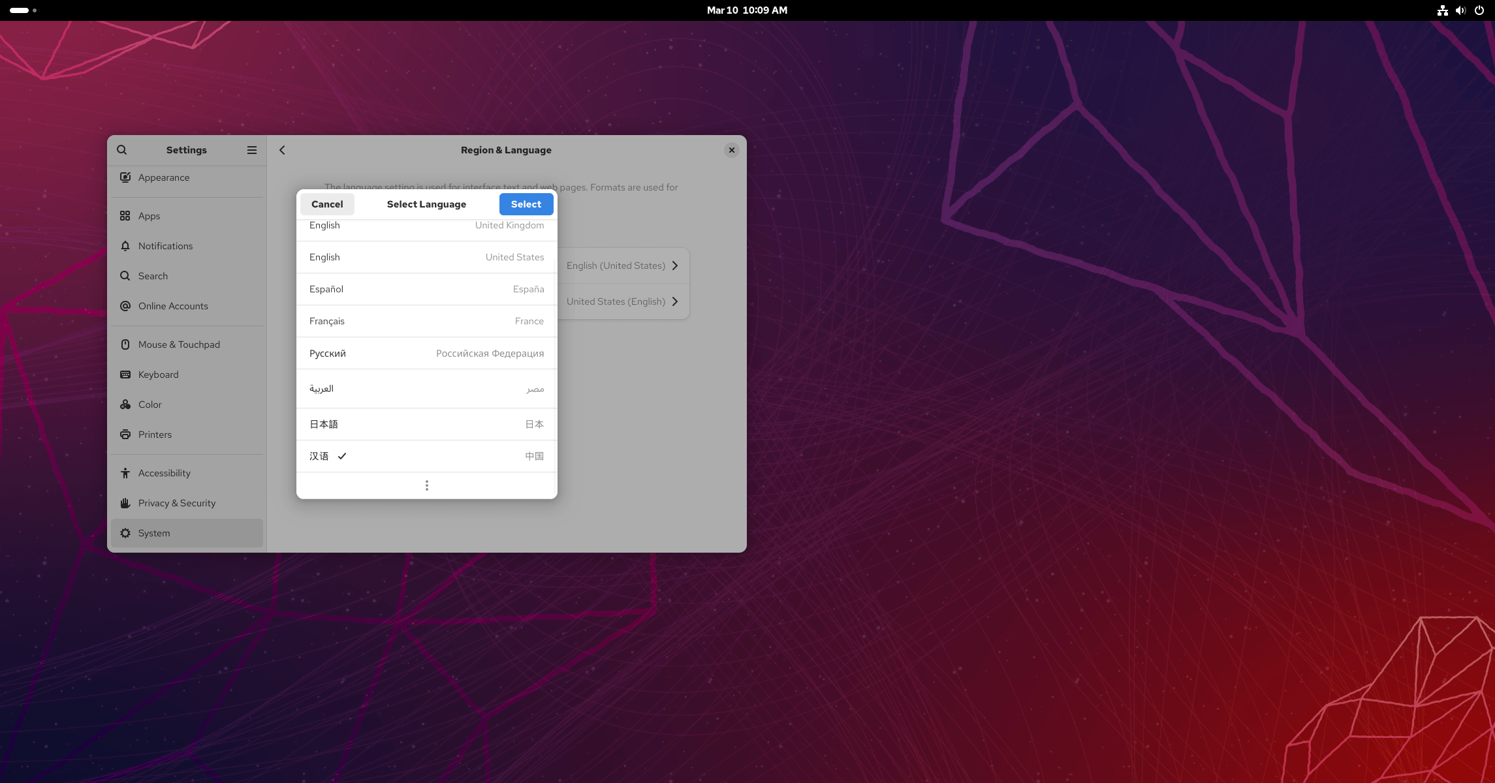
Task: Show more languages with the three-dot row
Action: [427, 485]
